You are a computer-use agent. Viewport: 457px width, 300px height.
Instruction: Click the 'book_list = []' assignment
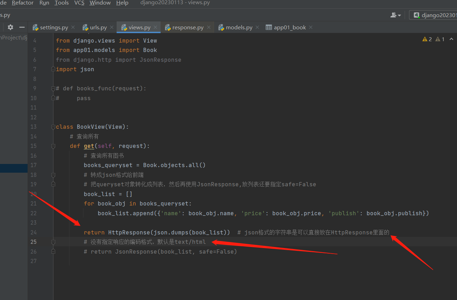108,194
